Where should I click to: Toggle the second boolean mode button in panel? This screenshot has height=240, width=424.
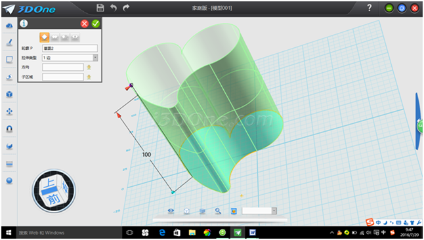[x=54, y=37]
